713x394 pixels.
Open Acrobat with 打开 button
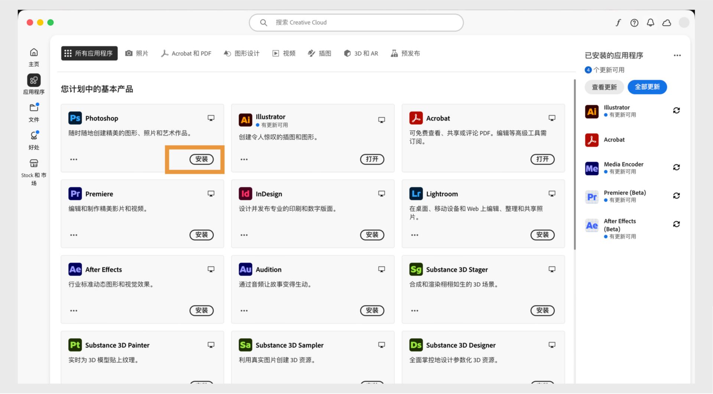543,159
